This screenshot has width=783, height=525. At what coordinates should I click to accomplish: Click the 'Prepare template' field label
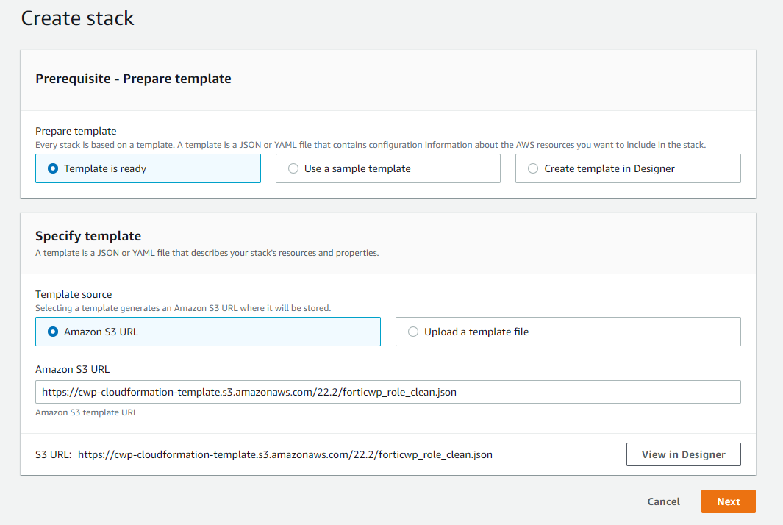[x=76, y=132]
